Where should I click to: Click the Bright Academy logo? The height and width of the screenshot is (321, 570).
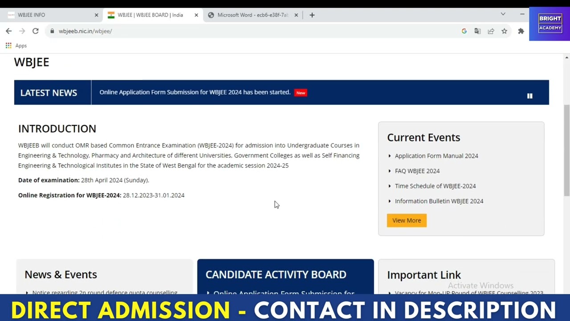point(550,24)
